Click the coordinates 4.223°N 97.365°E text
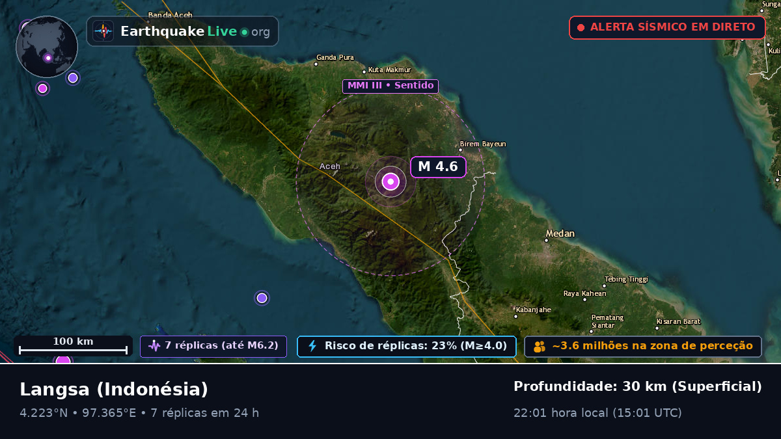 [x=78, y=412]
